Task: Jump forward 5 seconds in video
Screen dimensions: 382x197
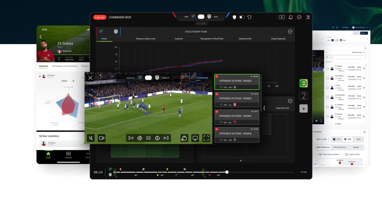Action: pos(157,138)
